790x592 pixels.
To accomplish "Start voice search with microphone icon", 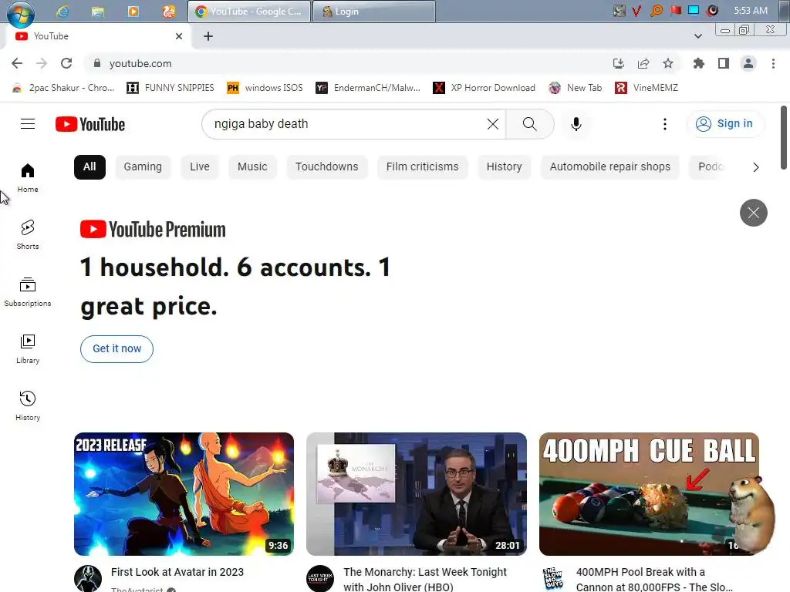I will 576,124.
